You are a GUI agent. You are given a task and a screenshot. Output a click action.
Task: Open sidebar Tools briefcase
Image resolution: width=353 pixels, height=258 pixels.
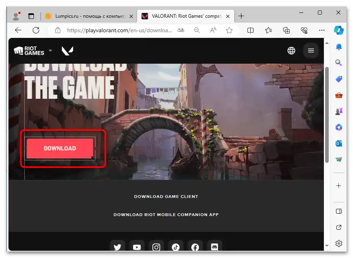pos(338,96)
